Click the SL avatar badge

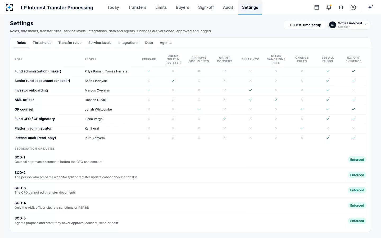(x=333, y=25)
